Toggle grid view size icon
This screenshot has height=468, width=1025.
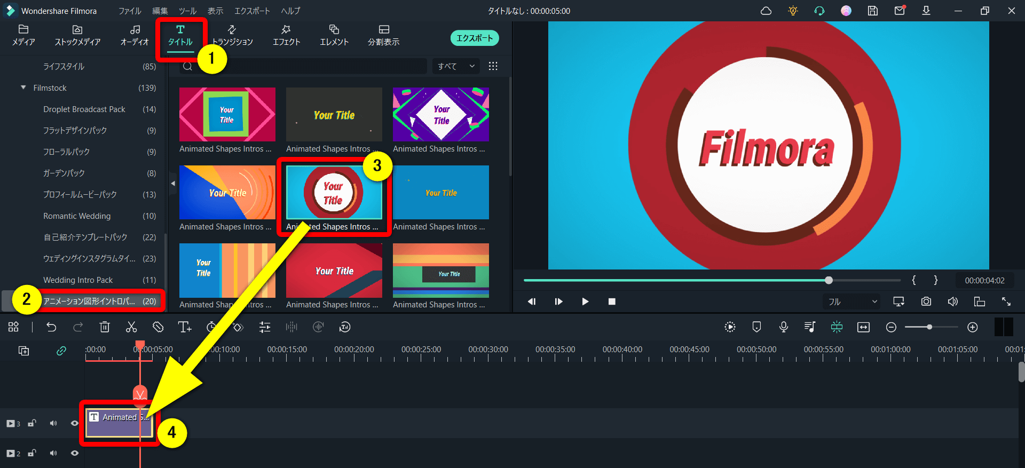tap(493, 66)
